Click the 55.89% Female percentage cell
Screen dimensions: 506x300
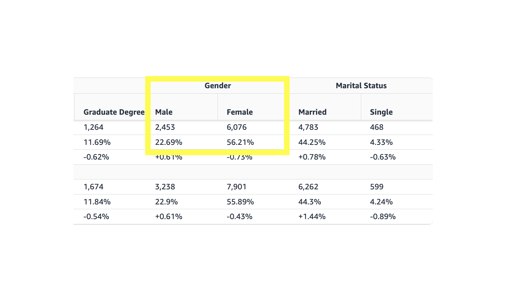[240, 202]
